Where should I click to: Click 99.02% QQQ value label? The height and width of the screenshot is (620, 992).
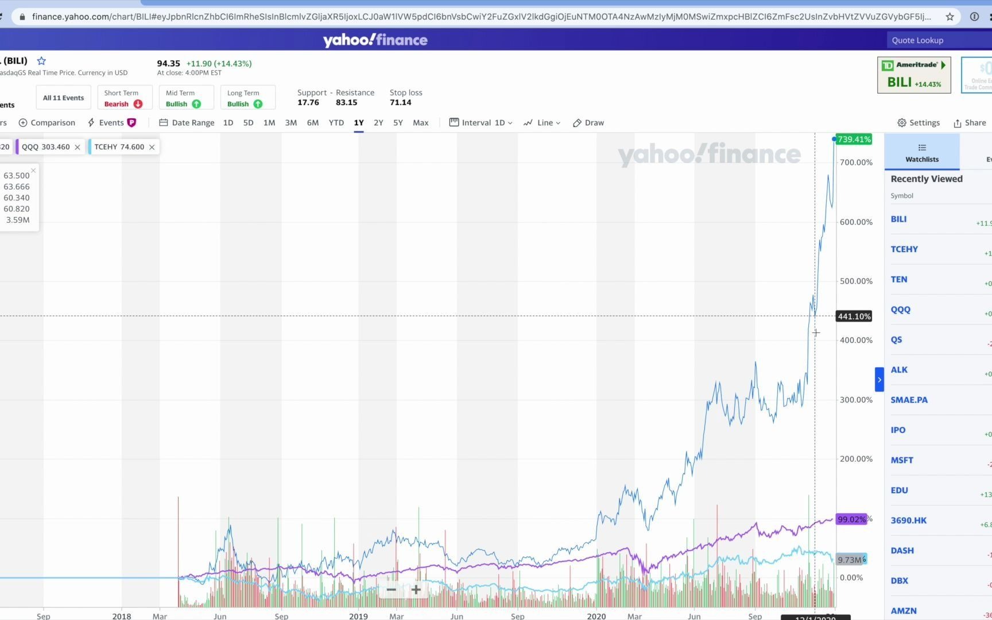tap(851, 519)
